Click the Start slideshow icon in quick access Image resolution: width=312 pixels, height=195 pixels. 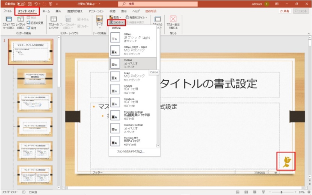[x=51, y=4]
